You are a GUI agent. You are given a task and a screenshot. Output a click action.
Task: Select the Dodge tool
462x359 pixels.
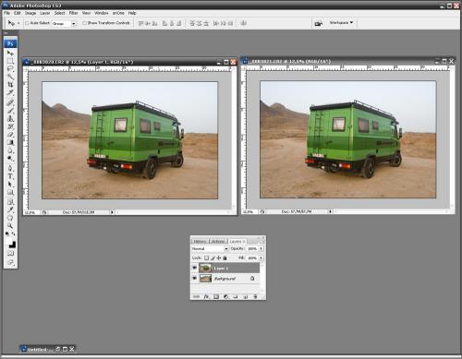point(10,159)
